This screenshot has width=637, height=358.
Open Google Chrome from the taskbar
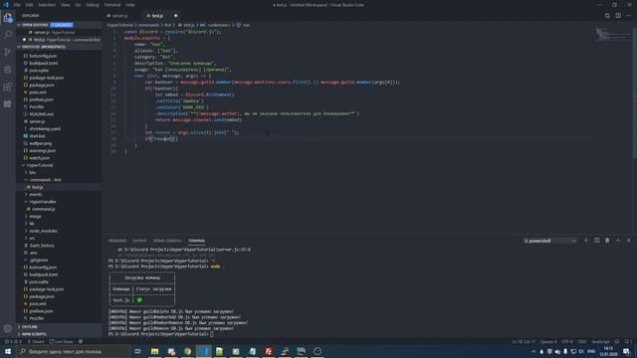[187, 351]
